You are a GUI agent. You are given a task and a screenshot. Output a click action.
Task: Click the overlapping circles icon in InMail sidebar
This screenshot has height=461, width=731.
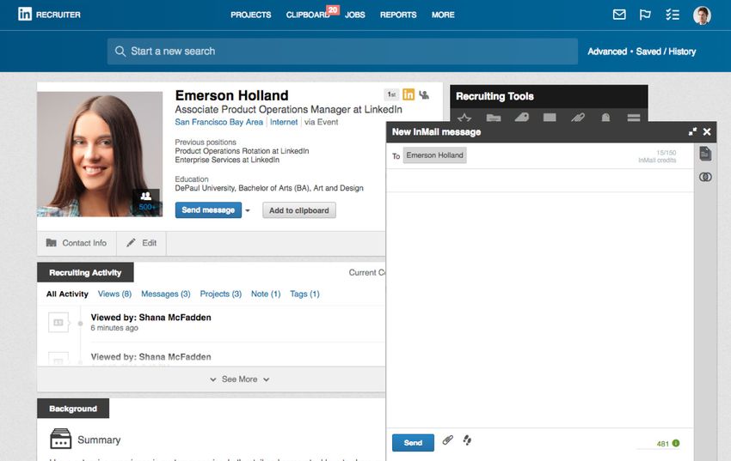click(x=705, y=177)
